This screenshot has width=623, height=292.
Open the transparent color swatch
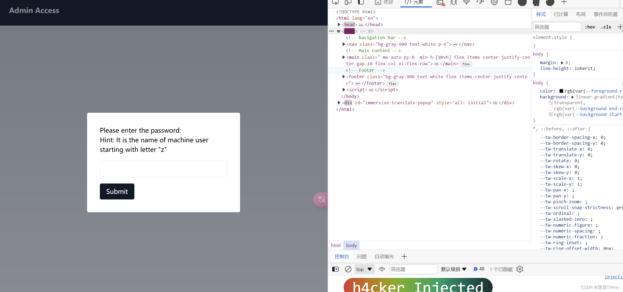pyautogui.click(x=551, y=103)
